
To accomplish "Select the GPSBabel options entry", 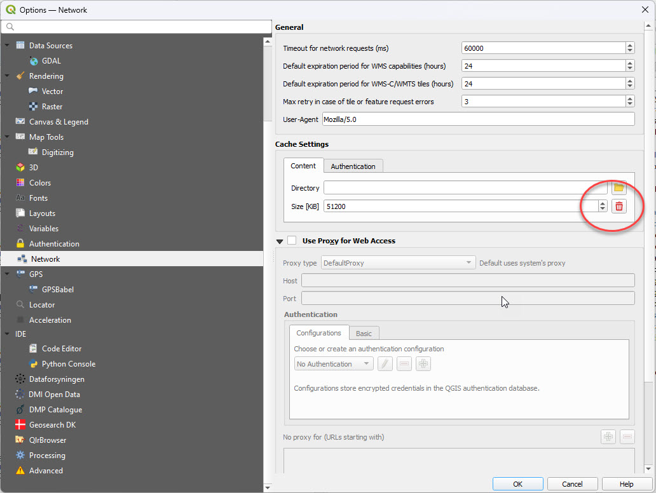I will 58,289.
